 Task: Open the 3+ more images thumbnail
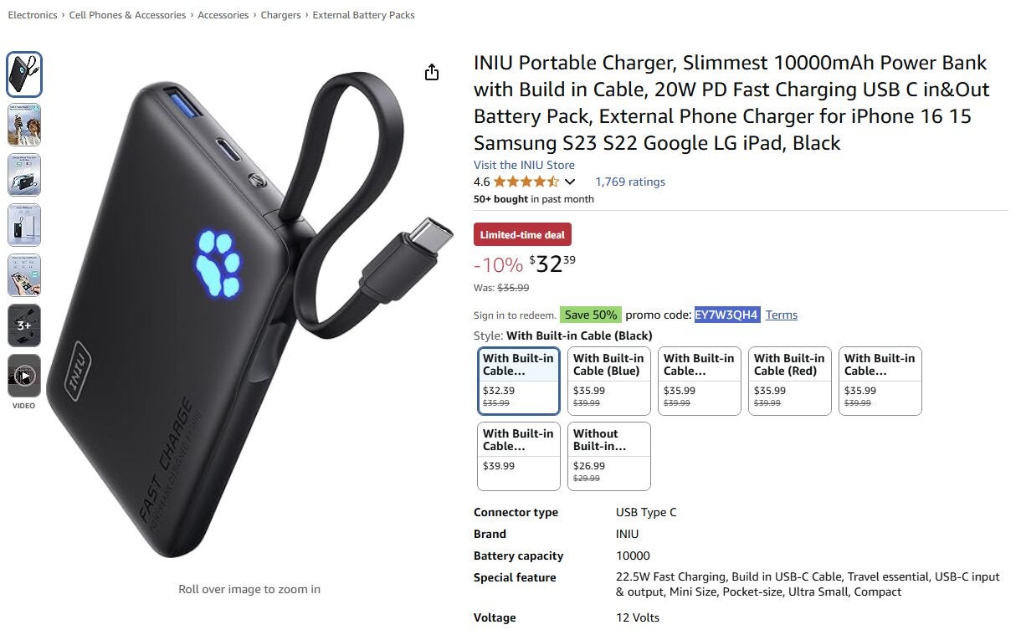[24, 325]
